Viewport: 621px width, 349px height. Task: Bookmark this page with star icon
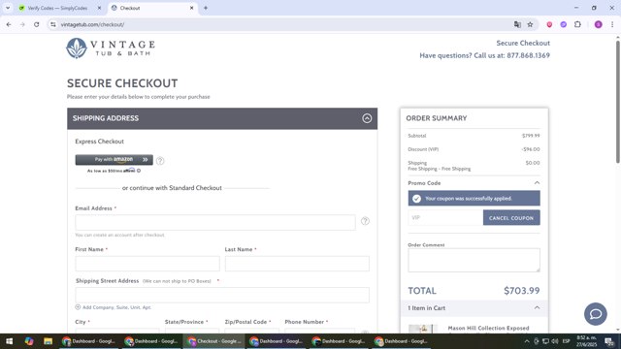pos(530,24)
